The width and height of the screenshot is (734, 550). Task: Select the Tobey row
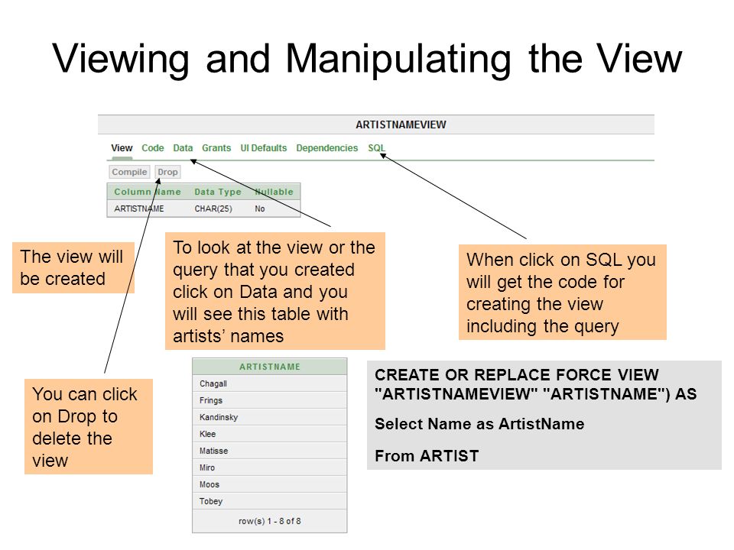pyautogui.click(x=270, y=501)
